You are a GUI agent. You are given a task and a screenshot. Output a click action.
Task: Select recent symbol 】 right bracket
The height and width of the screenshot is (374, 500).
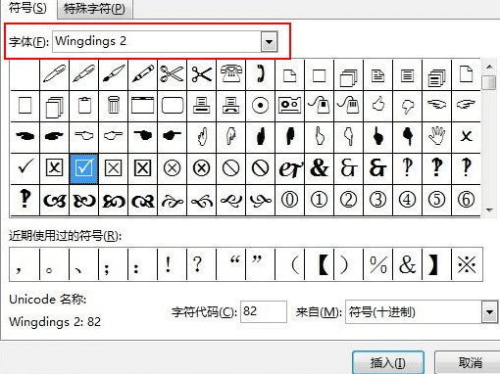437,264
